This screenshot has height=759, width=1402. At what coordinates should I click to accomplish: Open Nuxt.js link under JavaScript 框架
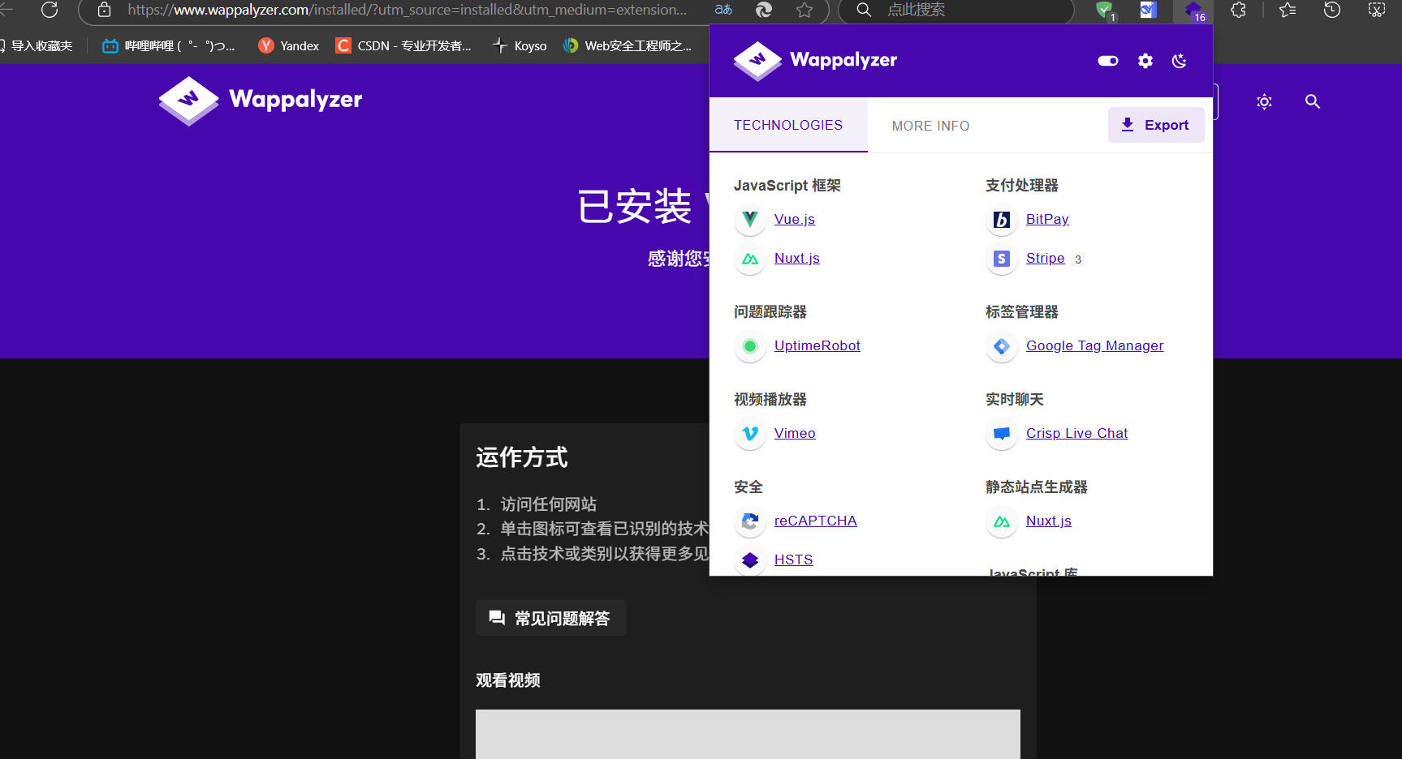point(797,258)
